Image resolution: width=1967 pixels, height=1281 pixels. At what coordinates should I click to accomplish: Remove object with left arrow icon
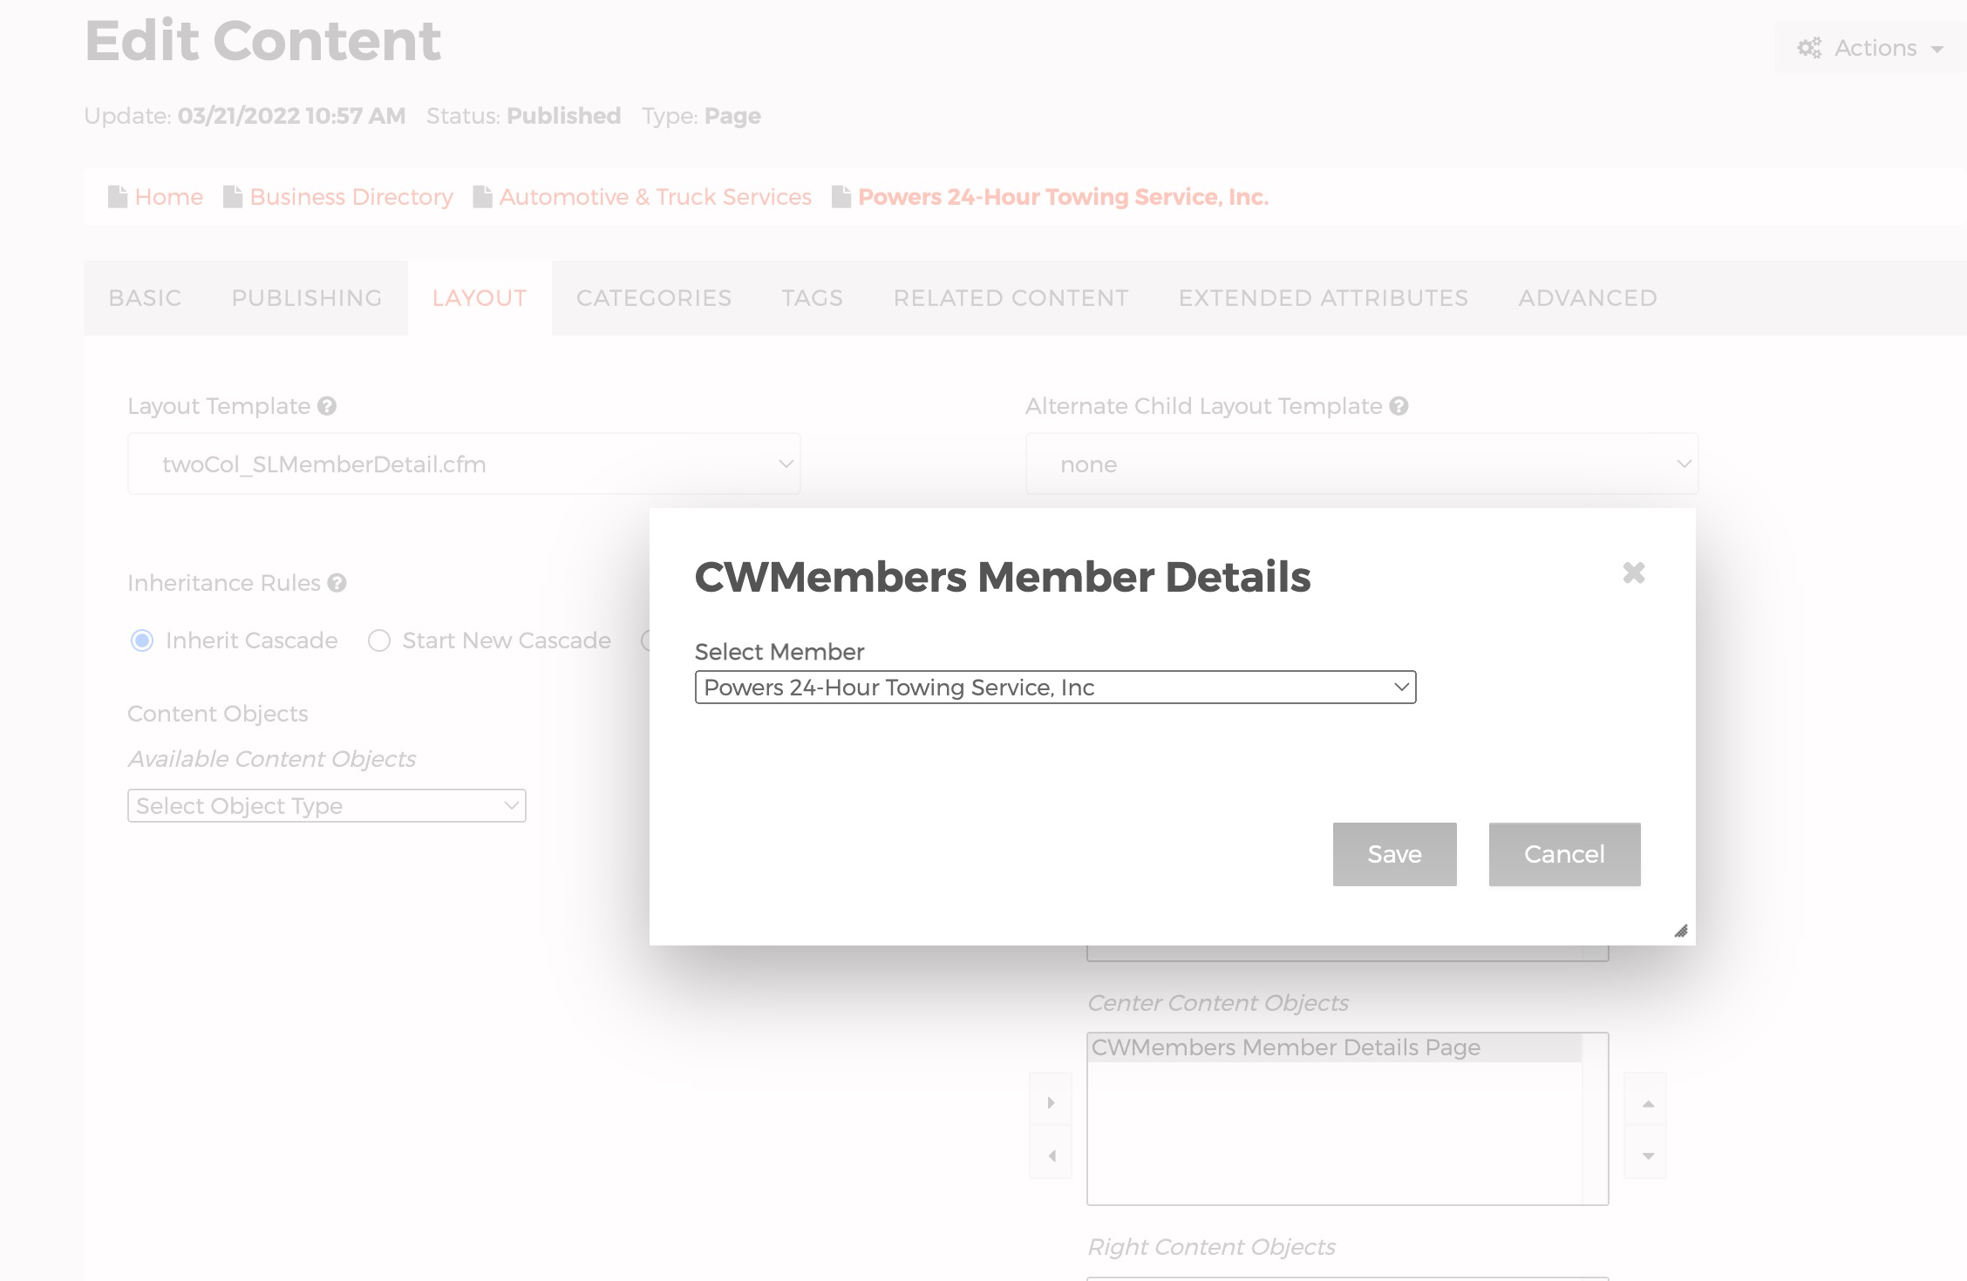click(1051, 1156)
